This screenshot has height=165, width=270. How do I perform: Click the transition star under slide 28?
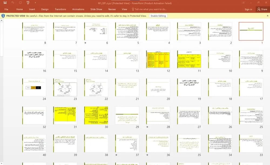[147, 127]
